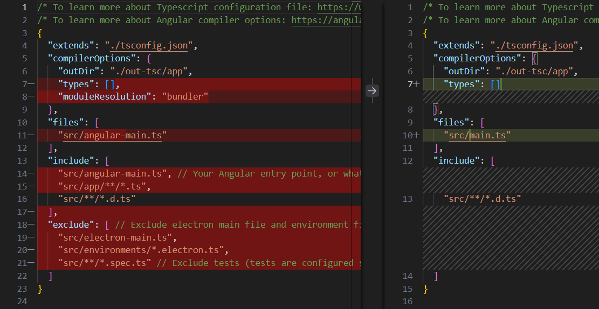
Task: Click the plus marker on modified line 7
Action: 416,84
